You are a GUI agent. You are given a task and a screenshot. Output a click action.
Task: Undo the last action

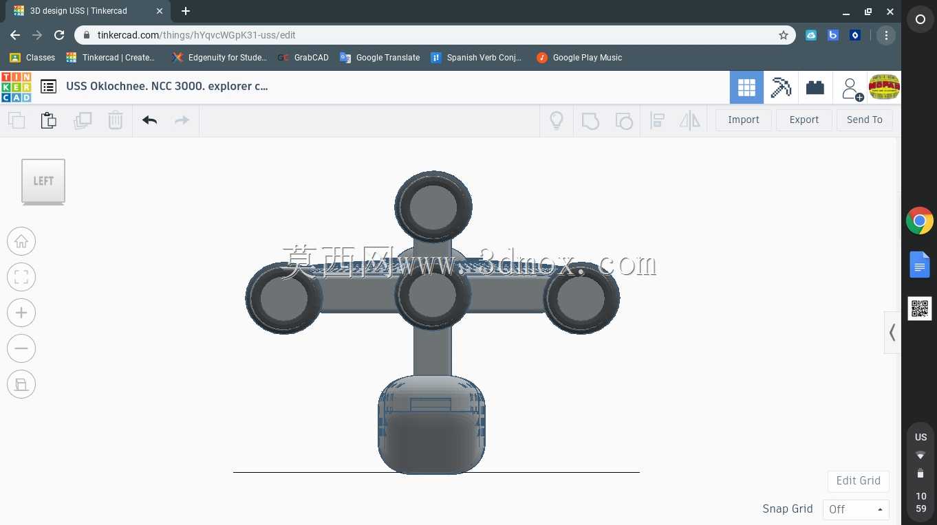[x=150, y=120]
